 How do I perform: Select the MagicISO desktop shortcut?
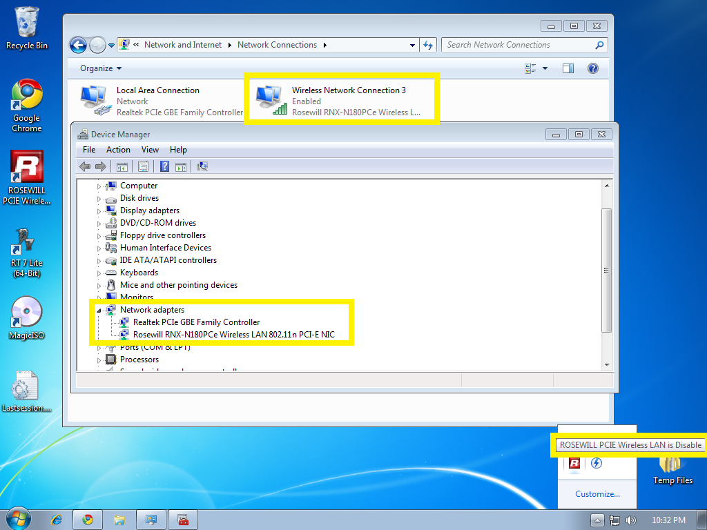(27, 318)
